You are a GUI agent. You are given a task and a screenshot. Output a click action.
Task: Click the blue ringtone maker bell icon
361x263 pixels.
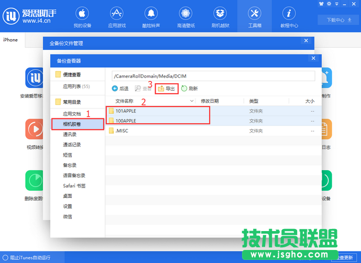[327, 78]
